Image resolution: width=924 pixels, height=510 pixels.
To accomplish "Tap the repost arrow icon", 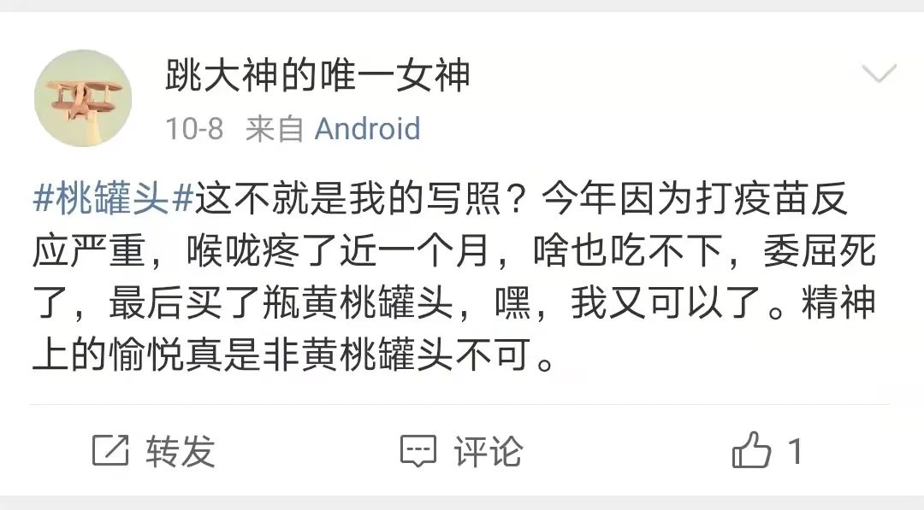I will 110,451.
